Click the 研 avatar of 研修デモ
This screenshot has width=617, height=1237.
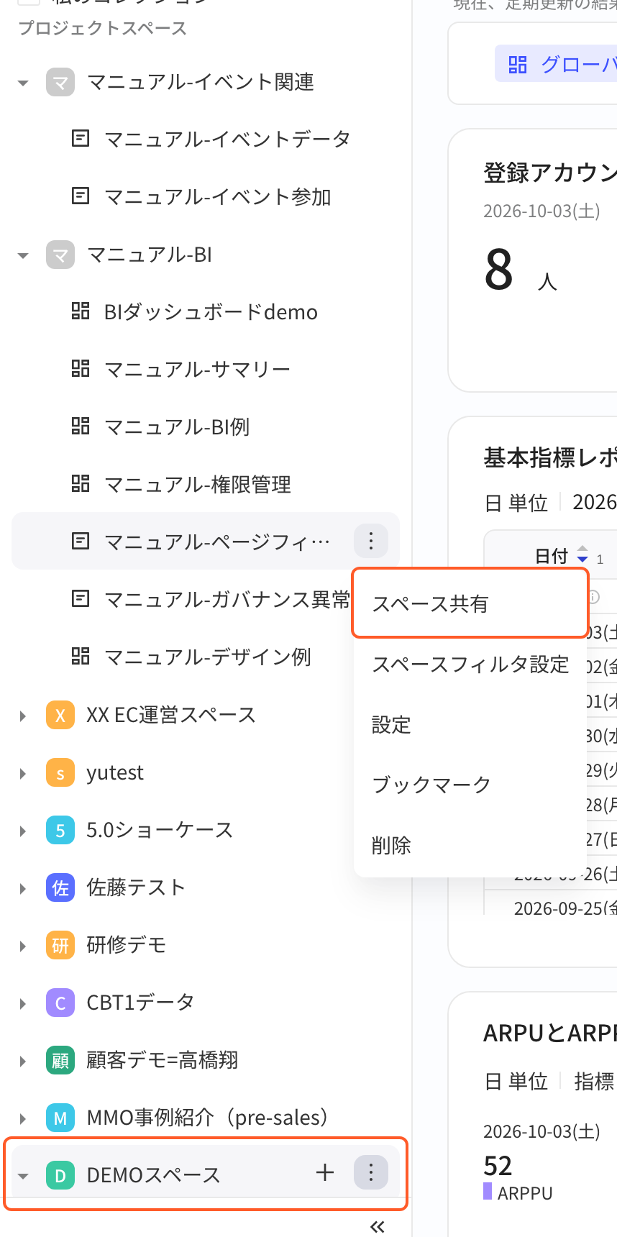tap(60, 945)
